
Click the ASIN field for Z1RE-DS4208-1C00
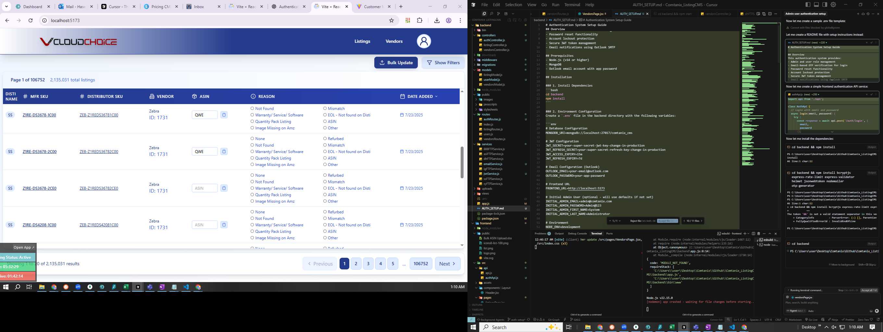pos(205,225)
